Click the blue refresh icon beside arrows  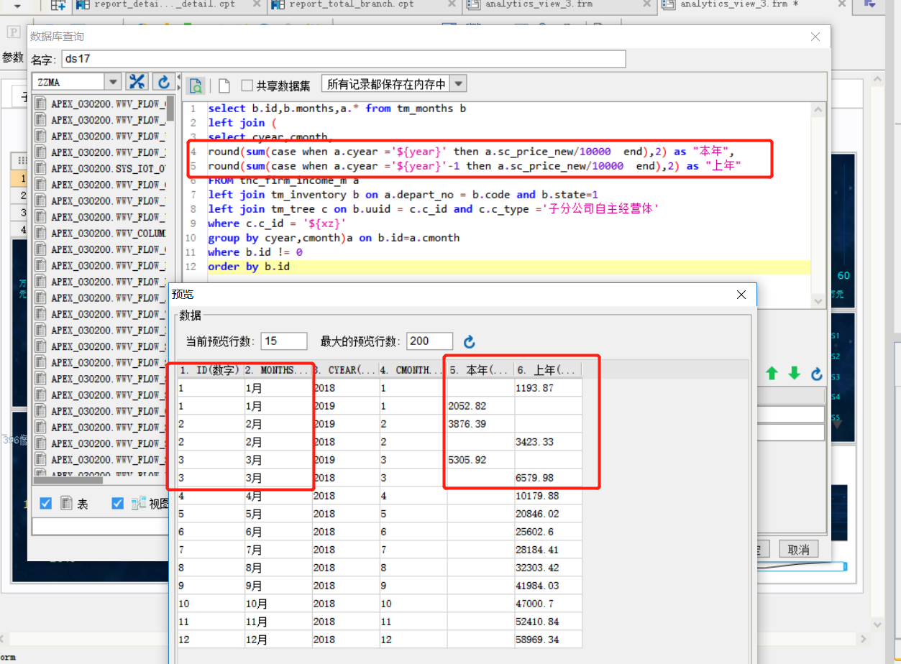click(816, 374)
